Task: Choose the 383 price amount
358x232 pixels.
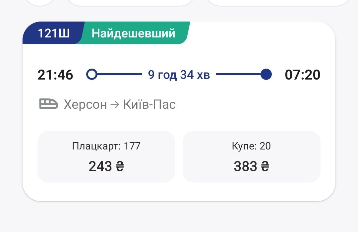Action: click(x=245, y=166)
